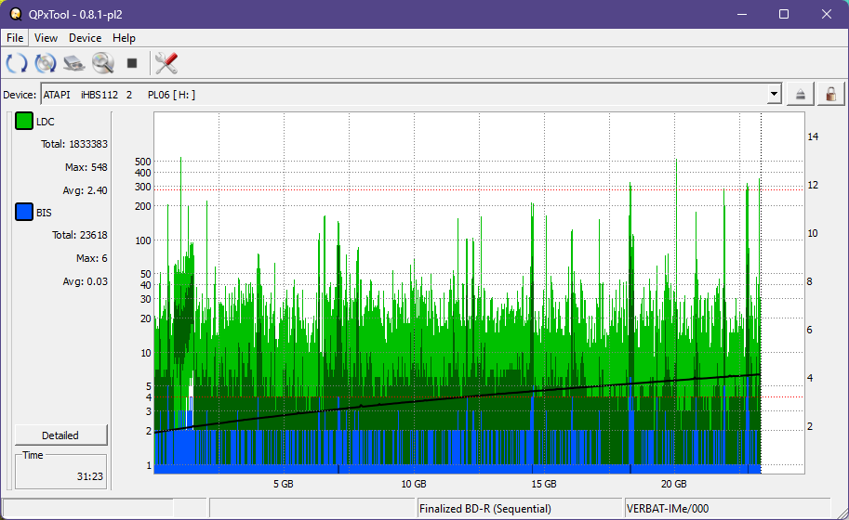Click the LDC Max: 548 value

pyautogui.click(x=86, y=167)
